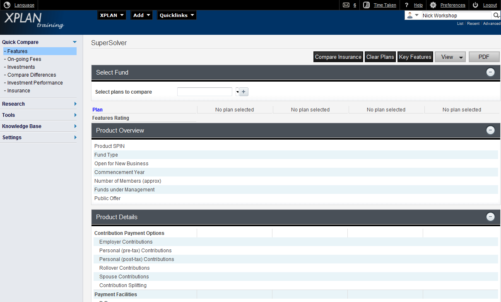Click the Time Taken link
The width and height of the screenshot is (501, 302).
(385, 5)
